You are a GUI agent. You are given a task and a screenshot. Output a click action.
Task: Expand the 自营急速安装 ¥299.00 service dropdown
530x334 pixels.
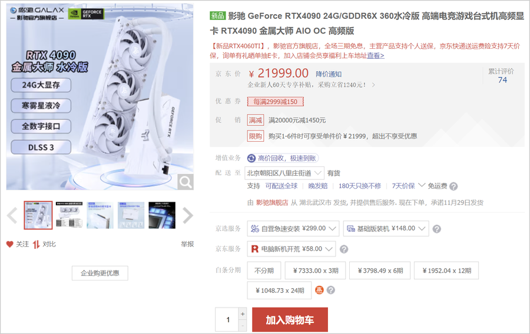coord(293,229)
